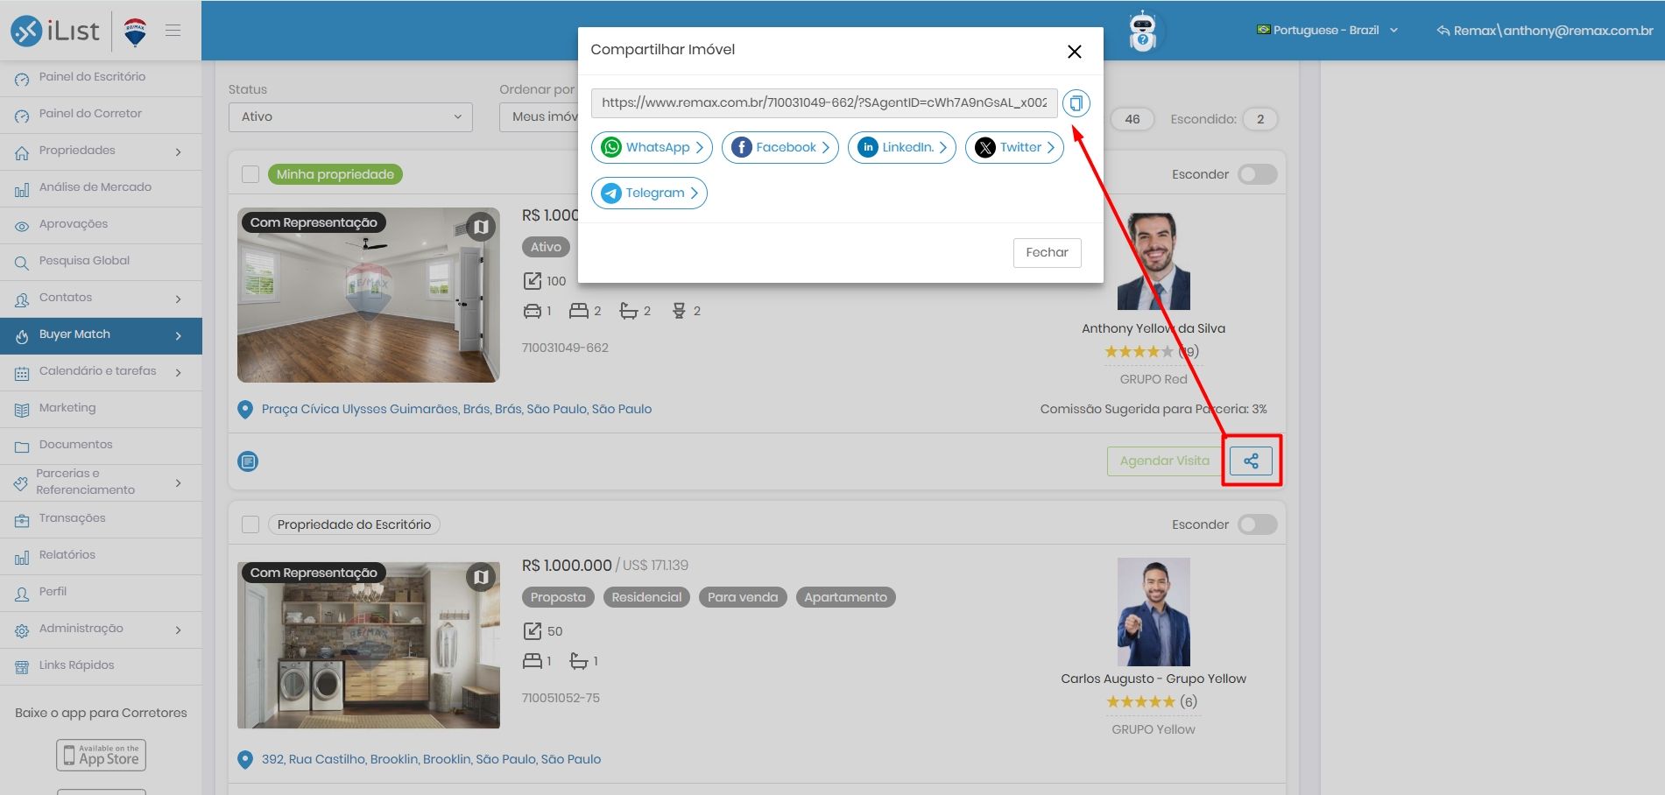Screen dimensions: 1665x795
Task: Click the App Store download badge
Action: click(x=101, y=755)
